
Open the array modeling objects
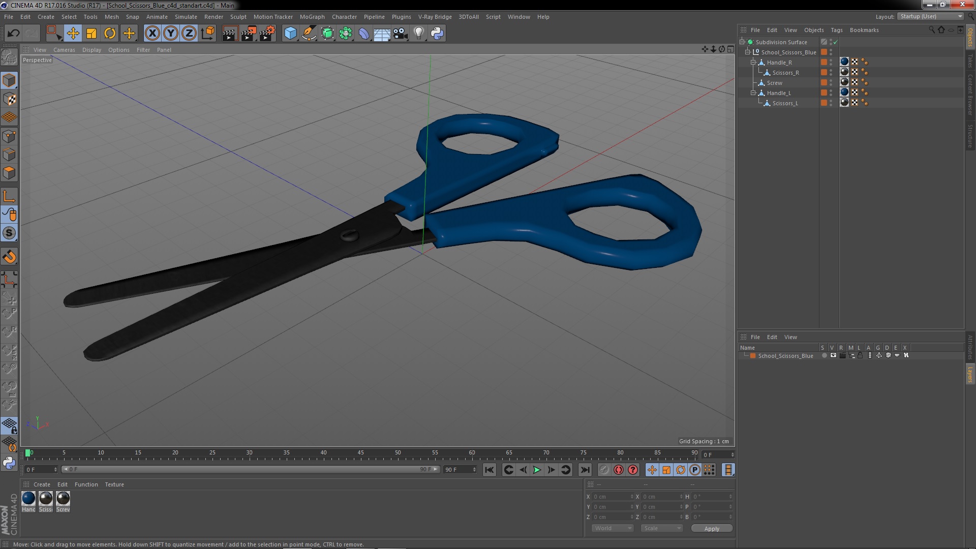(346, 34)
